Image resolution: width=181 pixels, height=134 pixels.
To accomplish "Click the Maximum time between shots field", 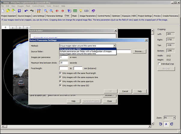I will coord(64,63).
